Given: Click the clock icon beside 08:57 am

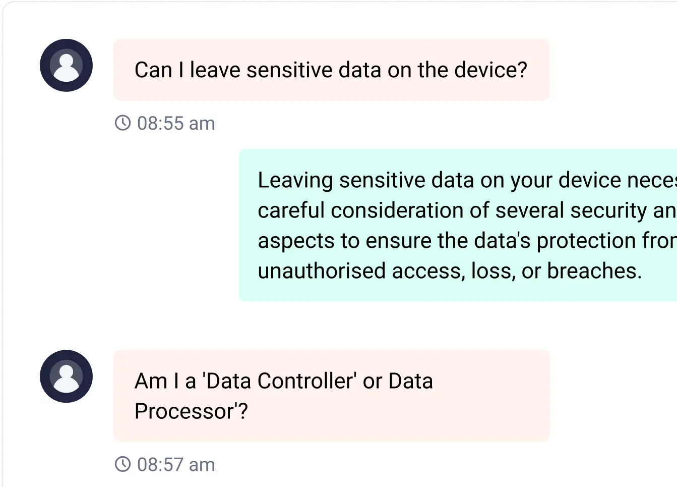Looking at the screenshot, I should [123, 464].
